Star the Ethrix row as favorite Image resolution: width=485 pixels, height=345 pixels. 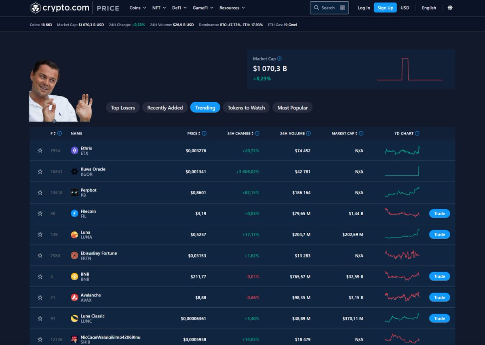pyautogui.click(x=40, y=151)
